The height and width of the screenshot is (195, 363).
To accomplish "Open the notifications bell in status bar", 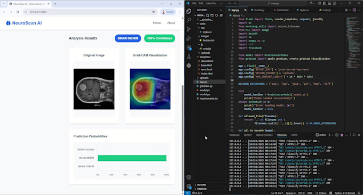I will pyautogui.click(x=359, y=193).
